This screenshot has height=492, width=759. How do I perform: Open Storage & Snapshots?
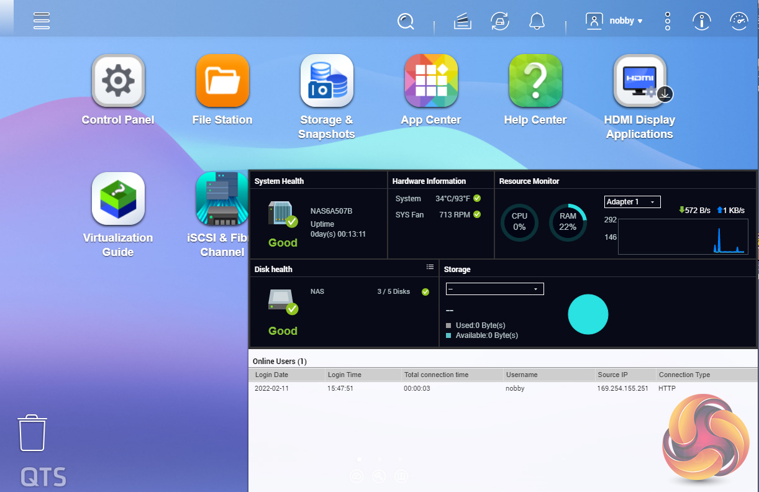pos(327,81)
